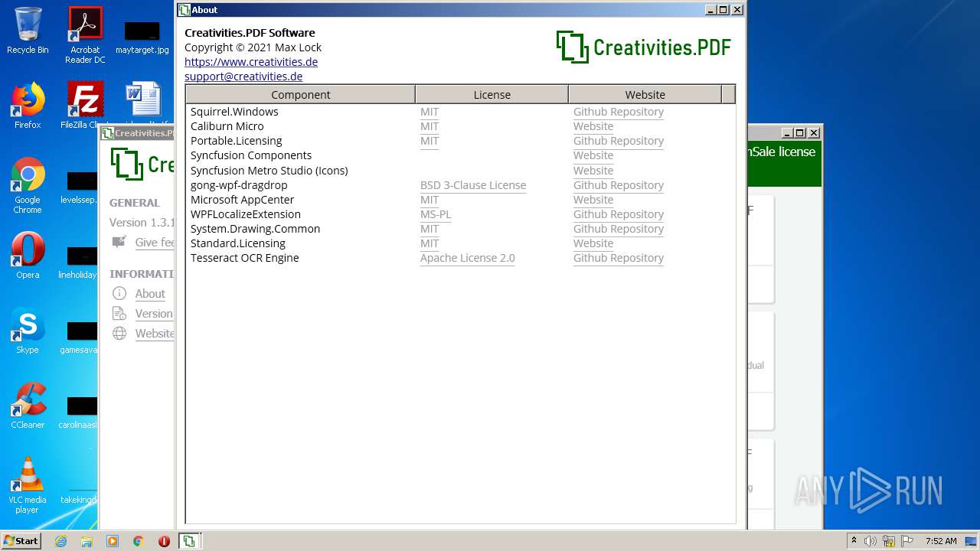Screen dimensions: 980x551
Task: Open BSD 3-Clause License link
Action: click(473, 185)
